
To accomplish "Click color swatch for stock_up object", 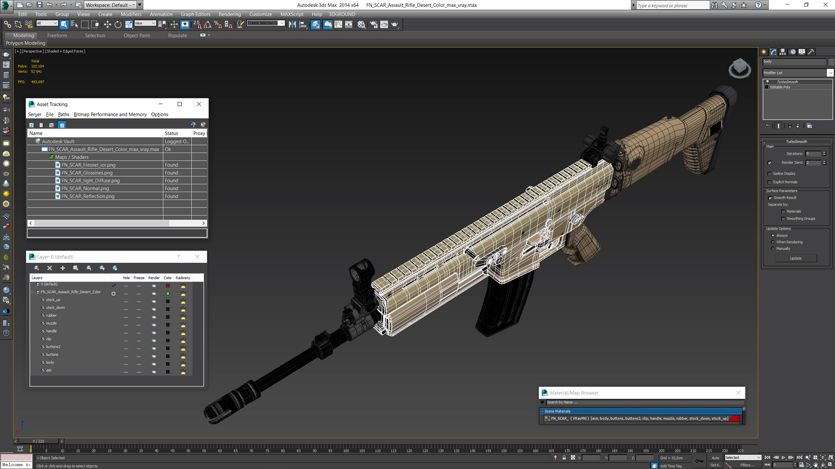I will pos(168,301).
